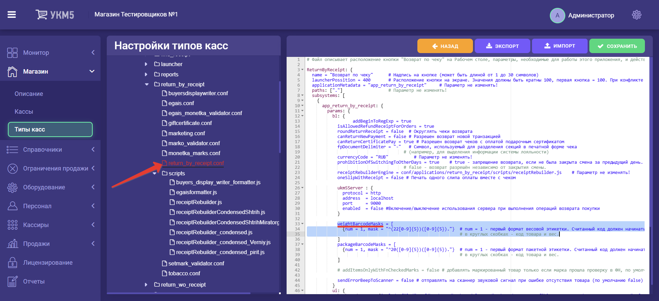This screenshot has height=301, width=659.
Task: Open receiptRebuilder_condensed_pirit.js file
Action: point(220,252)
